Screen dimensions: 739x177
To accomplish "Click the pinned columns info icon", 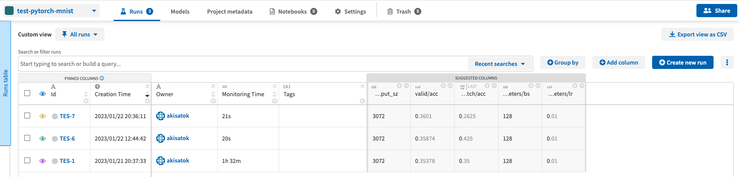I will 102,79.
